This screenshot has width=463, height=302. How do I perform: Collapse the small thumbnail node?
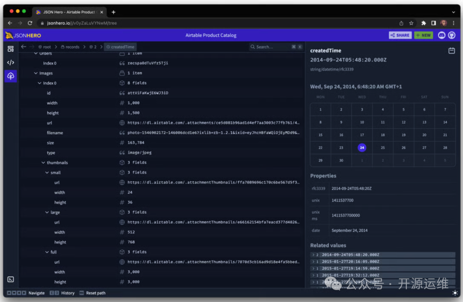[x=47, y=173]
